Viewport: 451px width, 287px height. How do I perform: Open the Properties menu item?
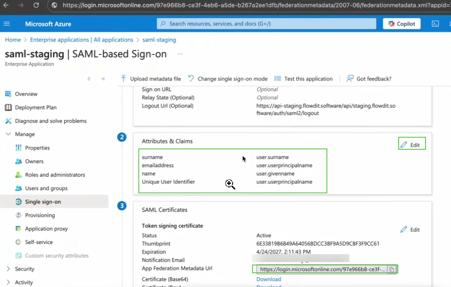37,148
